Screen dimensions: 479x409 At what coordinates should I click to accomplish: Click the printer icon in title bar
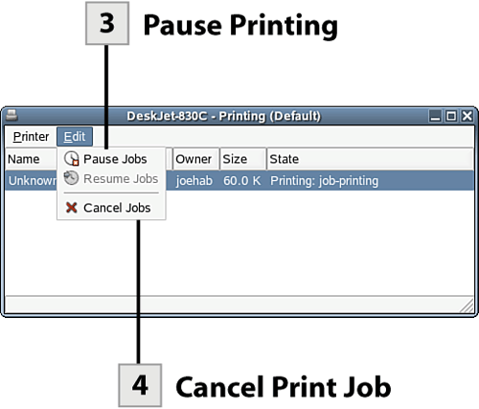[x=11, y=116]
